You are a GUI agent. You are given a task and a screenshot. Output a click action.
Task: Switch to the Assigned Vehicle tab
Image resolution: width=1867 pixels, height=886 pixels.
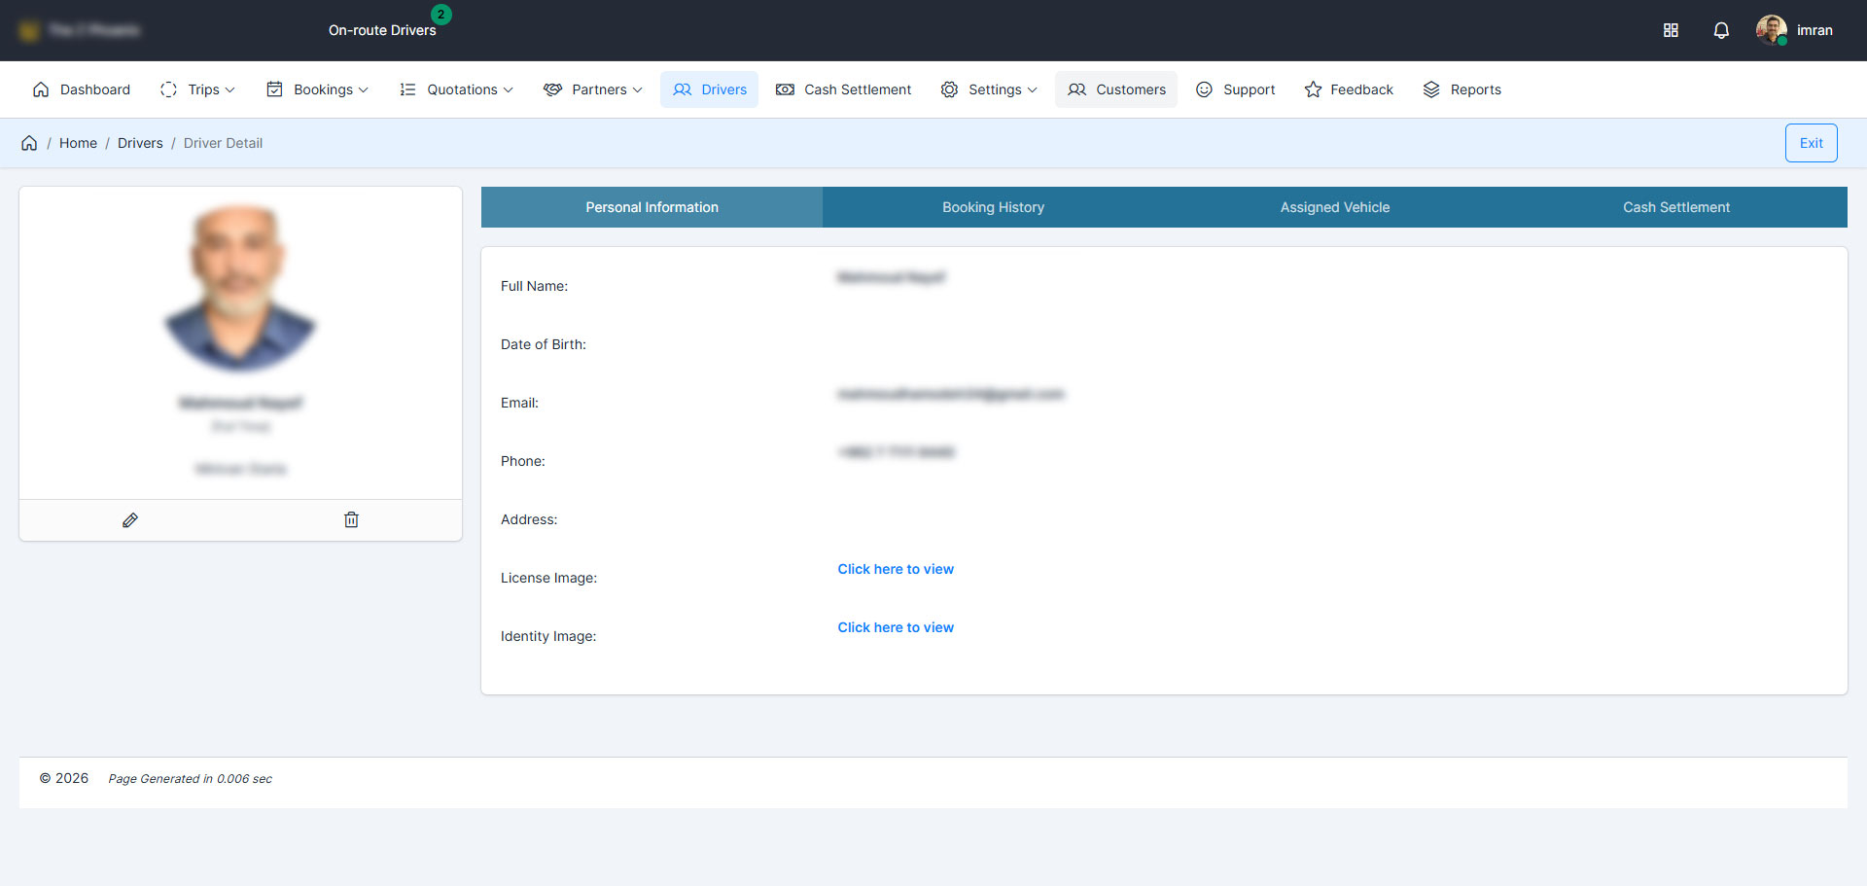[x=1334, y=207]
